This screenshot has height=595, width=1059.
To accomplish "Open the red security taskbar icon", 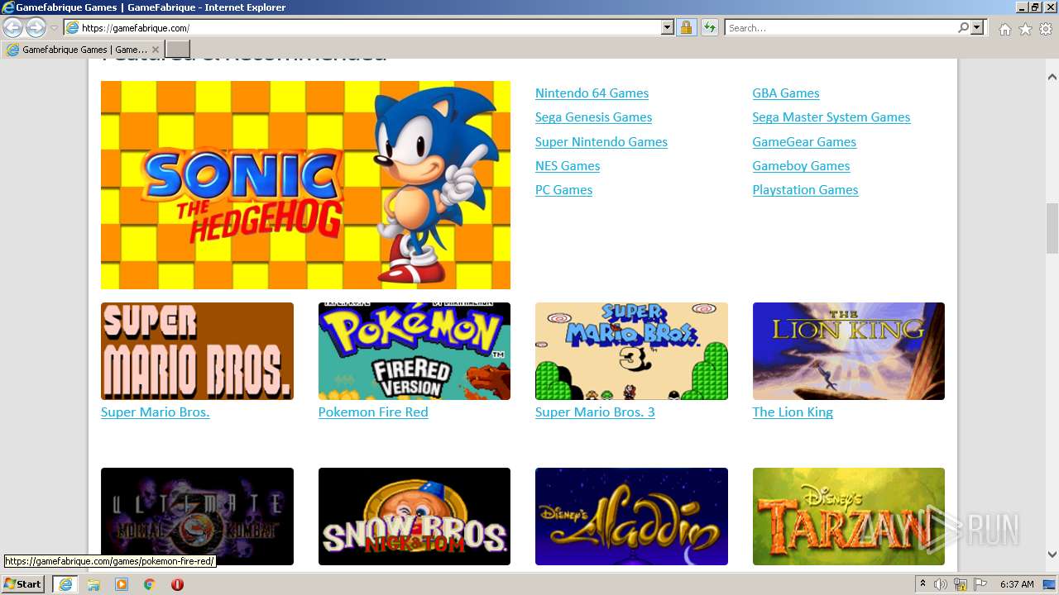I will (177, 584).
